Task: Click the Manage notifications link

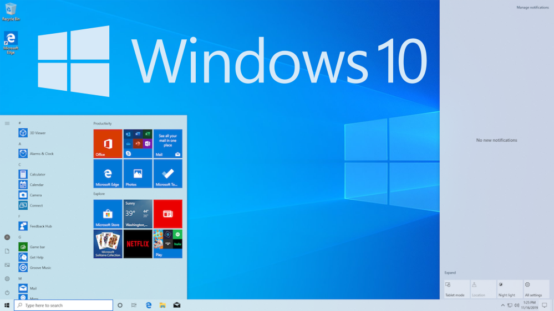Action: pos(532,7)
